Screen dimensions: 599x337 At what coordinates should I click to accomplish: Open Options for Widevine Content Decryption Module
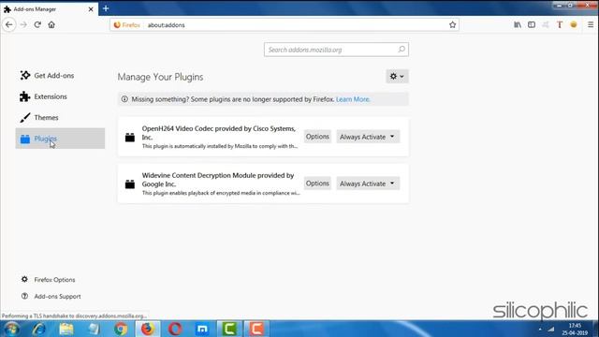coord(317,183)
